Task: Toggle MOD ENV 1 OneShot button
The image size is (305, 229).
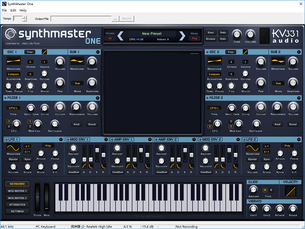Action: pyautogui.click(x=74, y=172)
